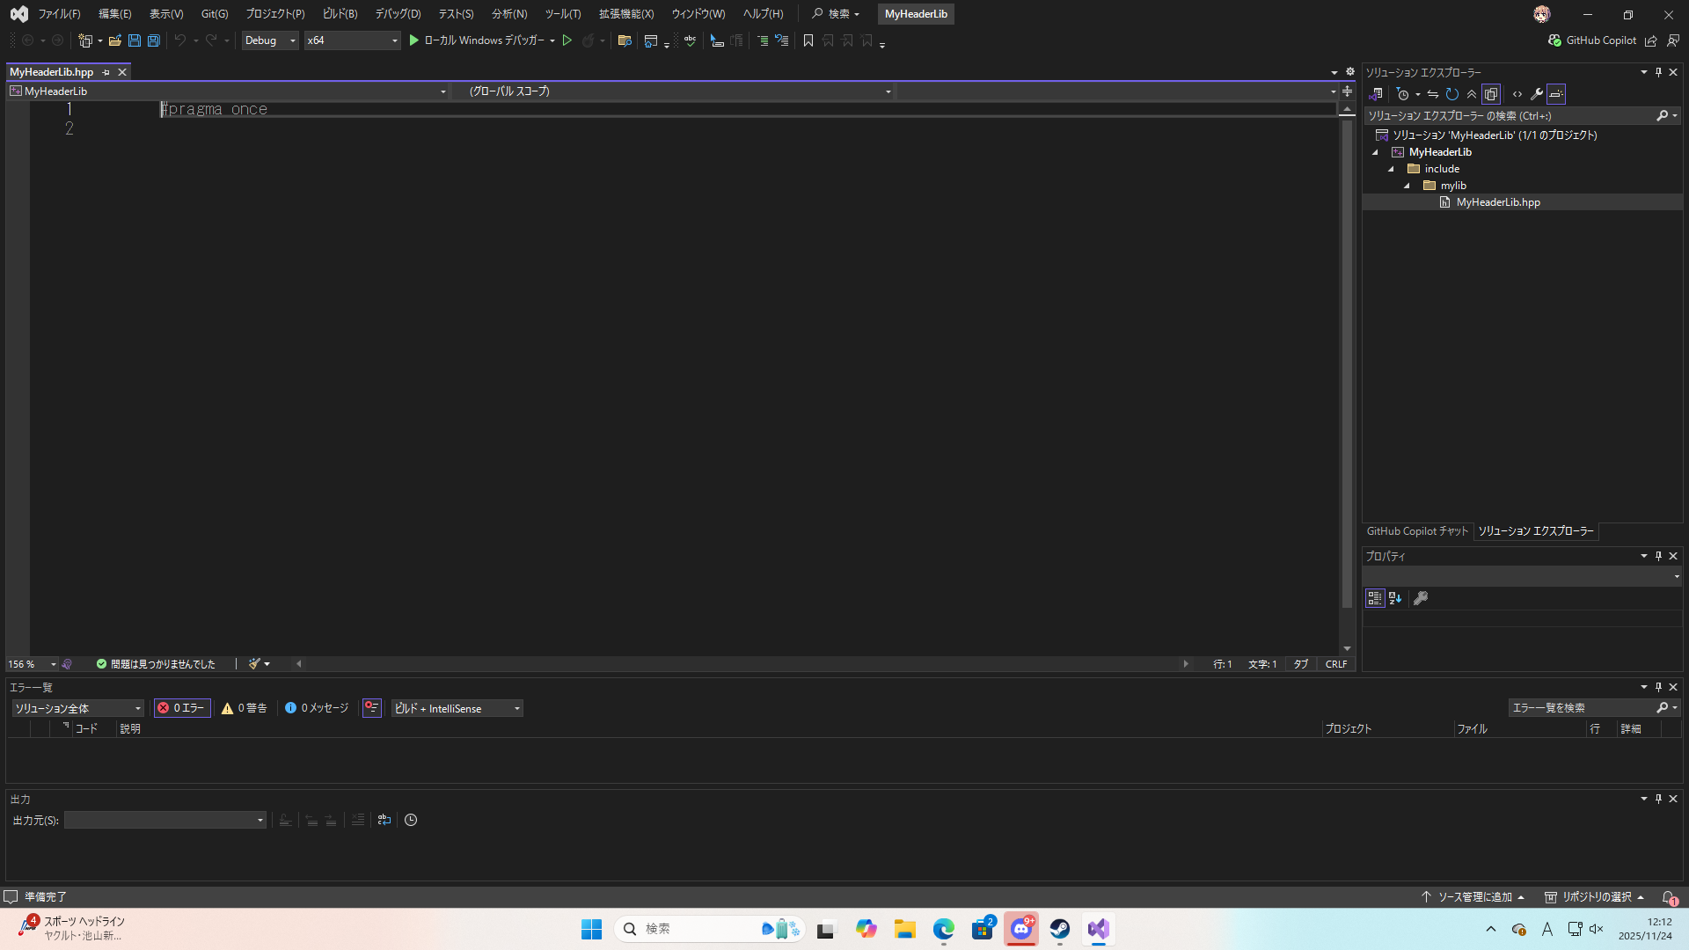Image resolution: width=1689 pixels, height=950 pixels.
Task: Open the Build (ビルド) menu
Action: [340, 14]
